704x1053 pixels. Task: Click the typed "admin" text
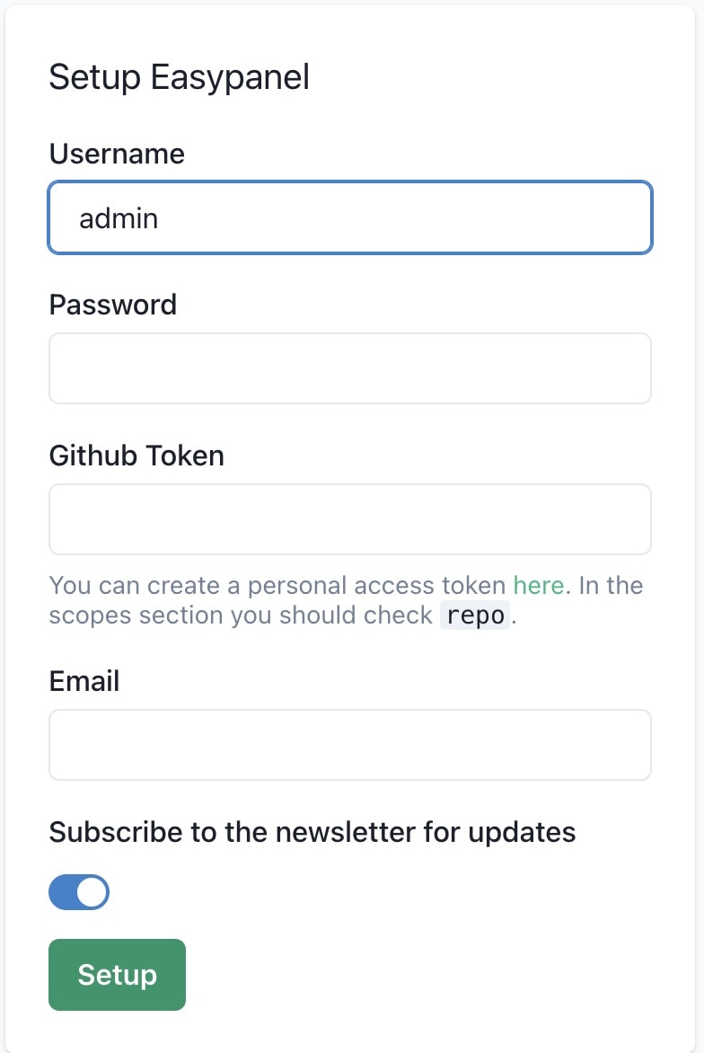119,218
